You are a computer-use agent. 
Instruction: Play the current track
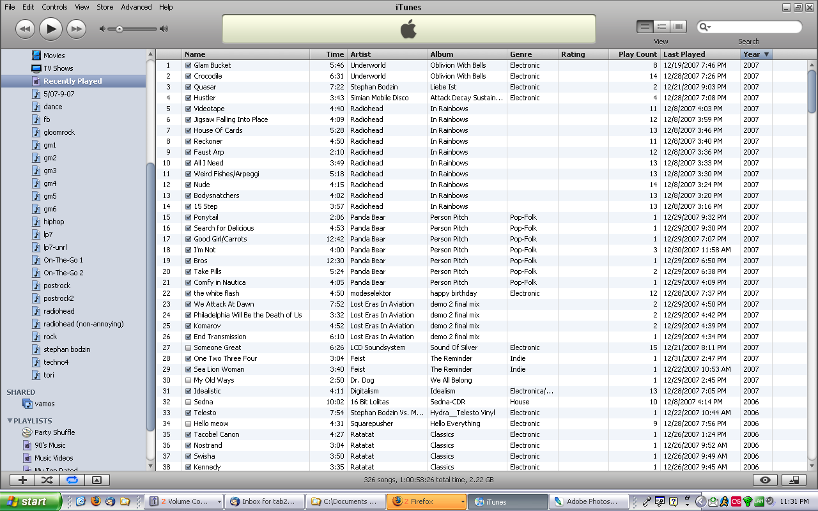(x=50, y=28)
